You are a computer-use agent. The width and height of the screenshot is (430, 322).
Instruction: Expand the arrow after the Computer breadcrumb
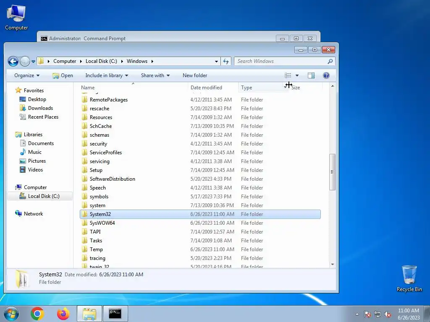tap(81, 61)
